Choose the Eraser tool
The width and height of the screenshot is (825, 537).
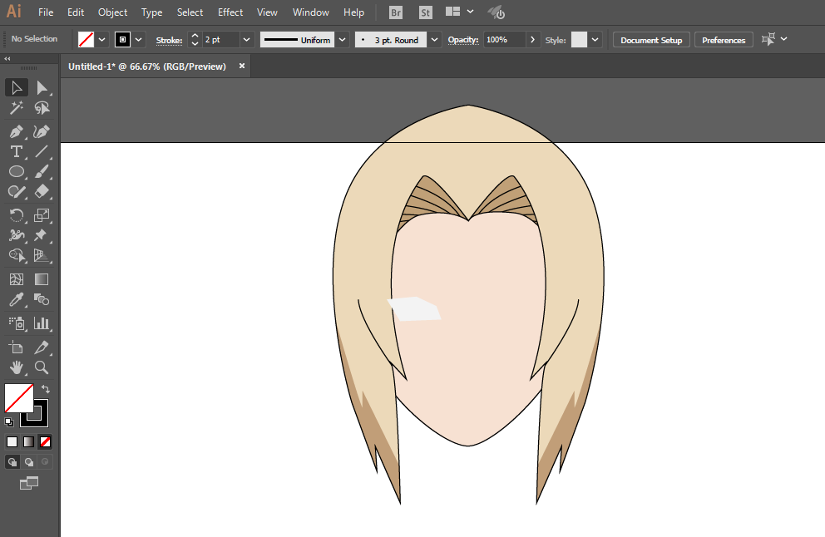click(x=42, y=191)
